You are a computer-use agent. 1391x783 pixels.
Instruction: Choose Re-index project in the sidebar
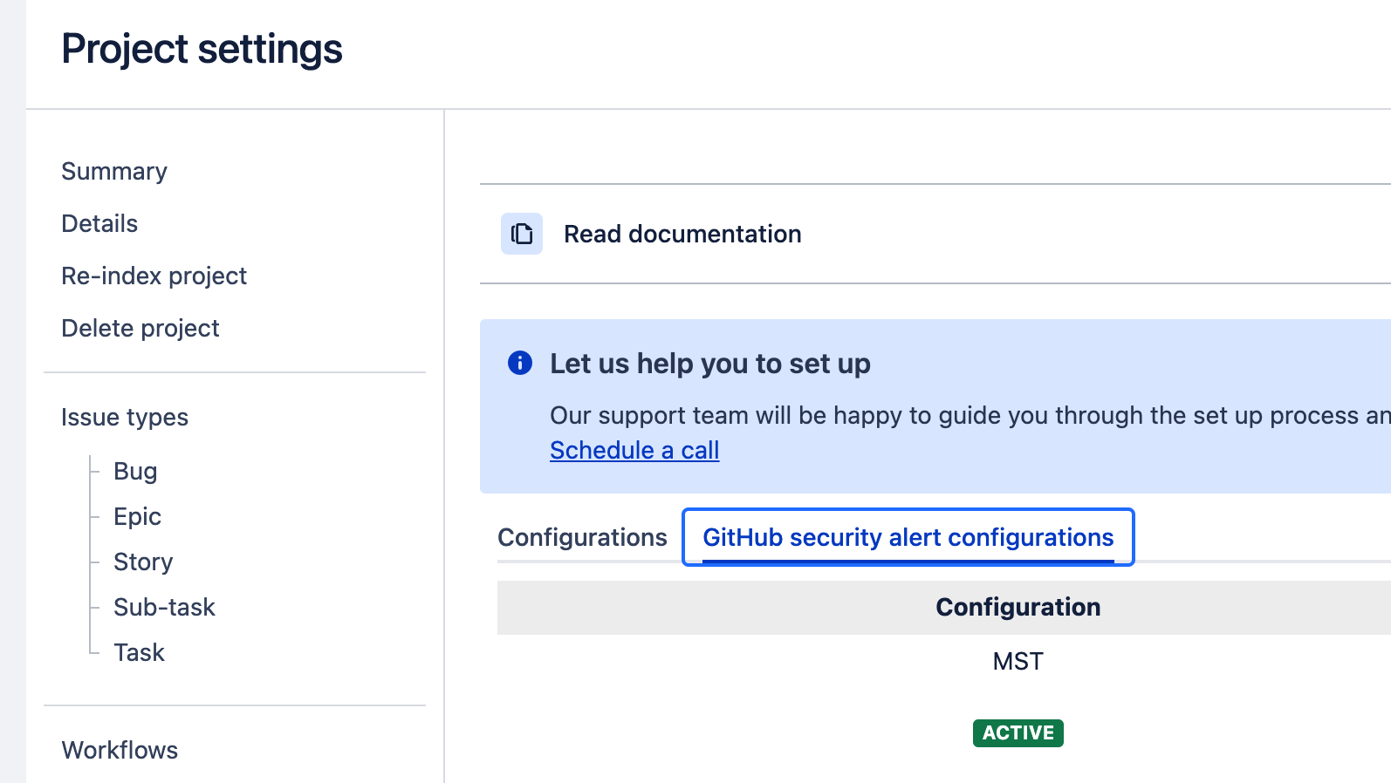pyautogui.click(x=154, y=276)
